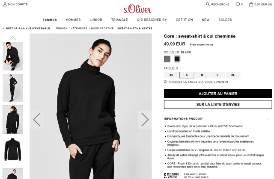This screenshot has height=179, width=274.
Task: Go back via Retour à la vue d'ensemble
Action: pyautogui.click(x=27, y=28)
